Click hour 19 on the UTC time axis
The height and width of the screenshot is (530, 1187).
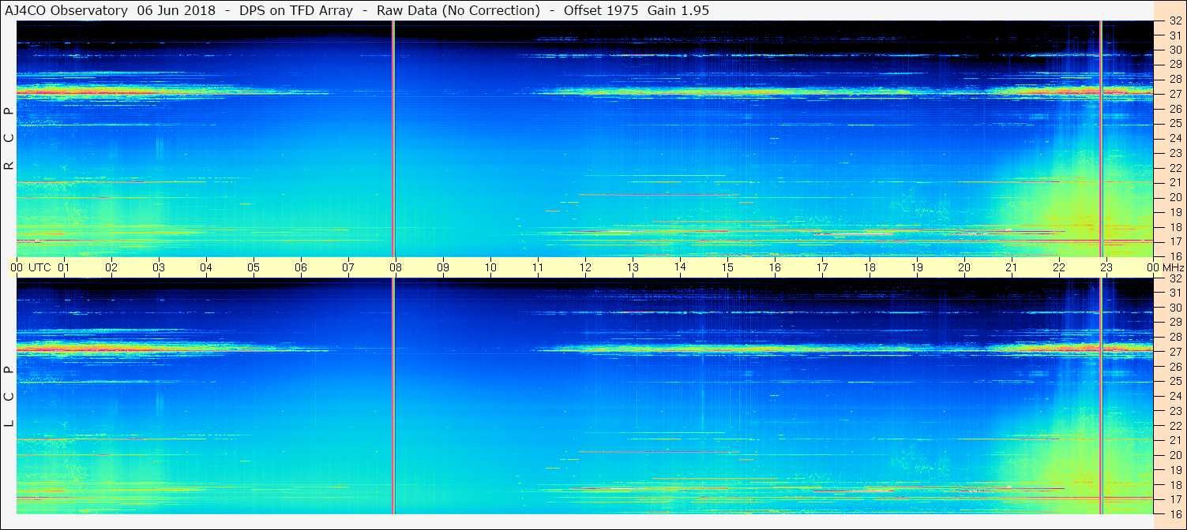point(917,267)
